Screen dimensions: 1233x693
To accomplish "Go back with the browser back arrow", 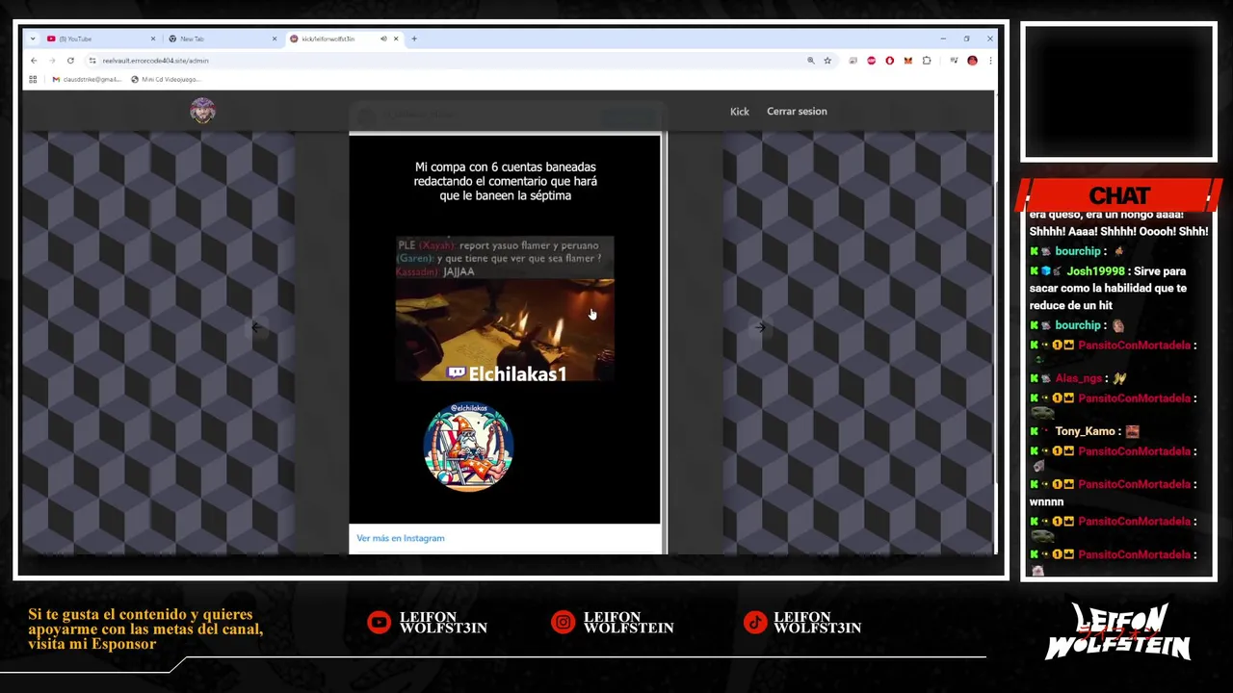I will 34,61.
